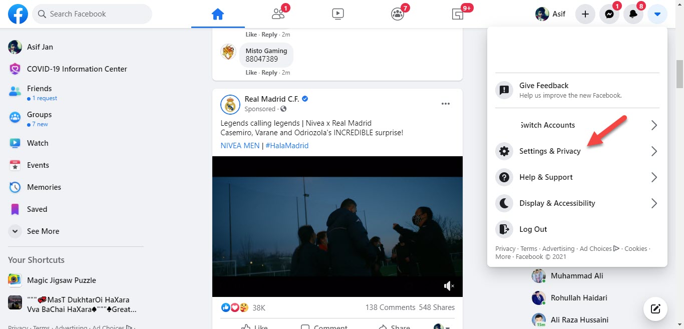Expand See More in left sidebar

click(x=43, y=231)
